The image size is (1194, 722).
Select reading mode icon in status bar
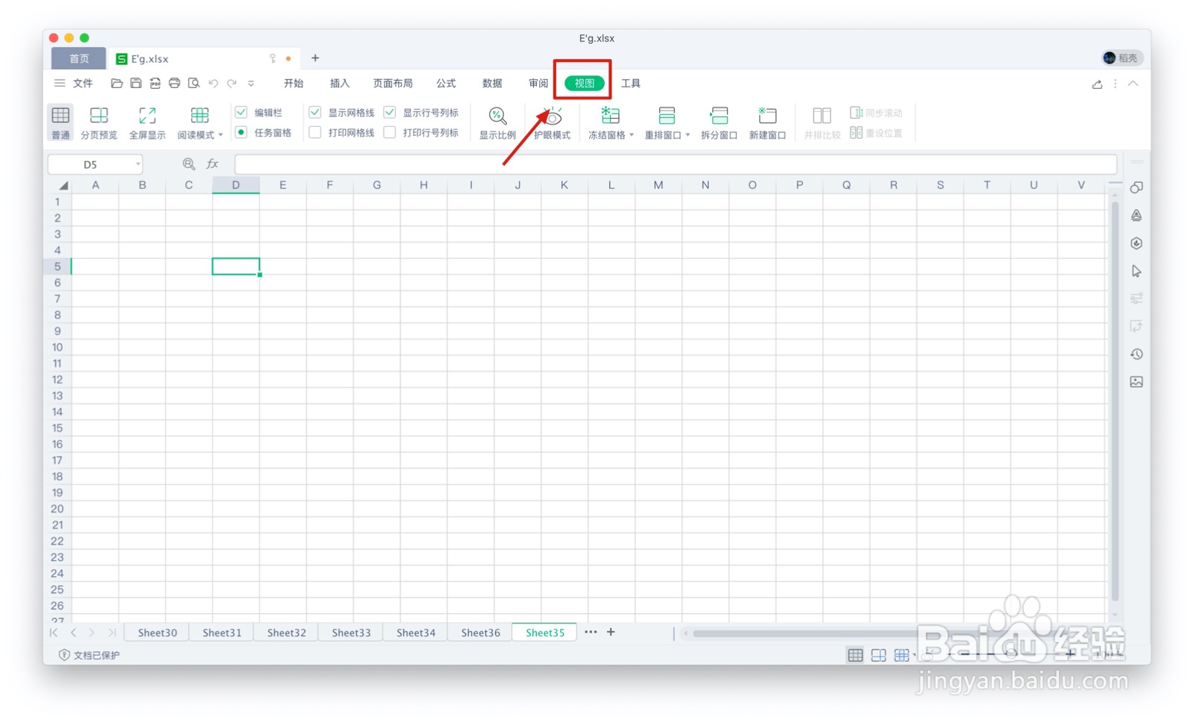[x=901, y=655]
